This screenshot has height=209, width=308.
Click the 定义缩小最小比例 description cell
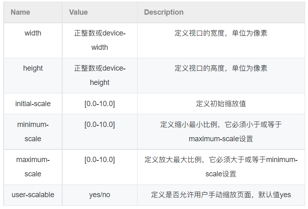tap(221, 131)
